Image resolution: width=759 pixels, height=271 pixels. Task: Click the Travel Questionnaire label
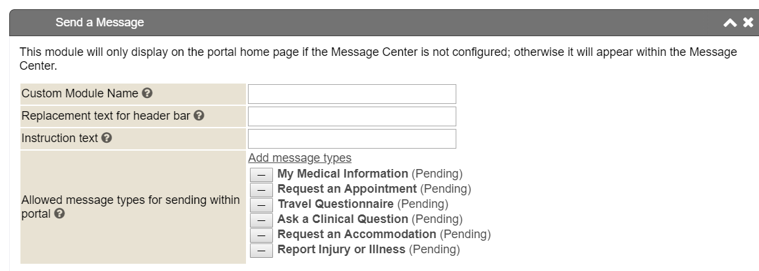(x=335, y=204)
